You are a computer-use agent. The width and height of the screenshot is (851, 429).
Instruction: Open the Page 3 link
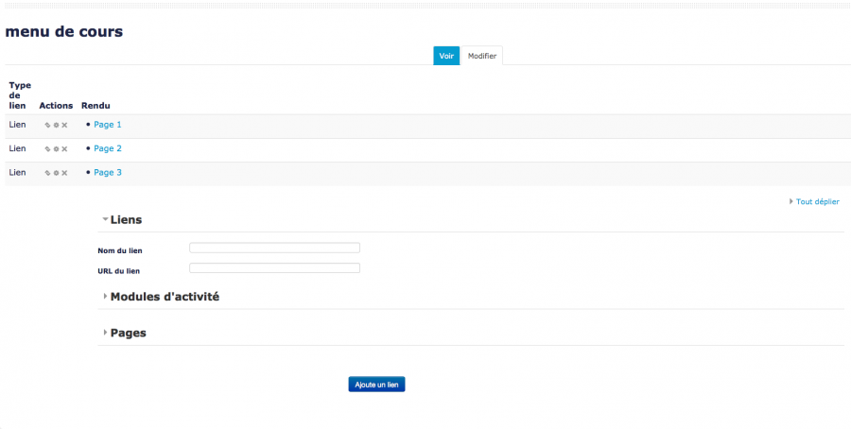tap(108, 173)
